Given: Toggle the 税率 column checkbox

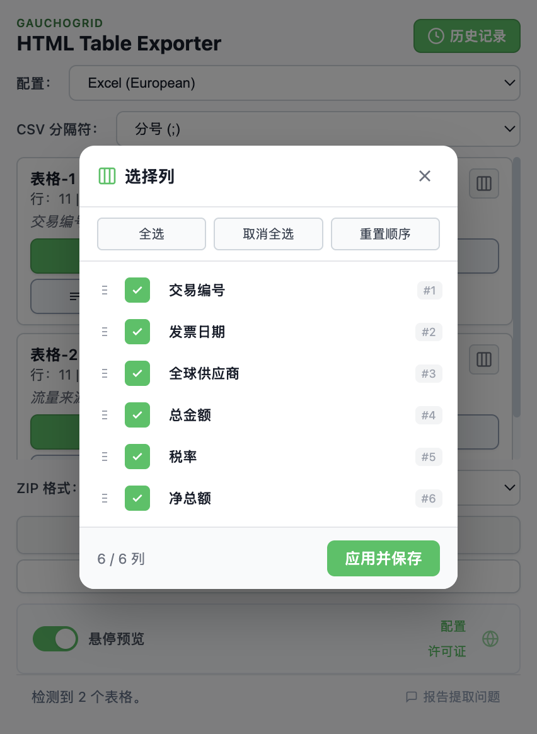Looking at the screenshot, I should (x=137, y=457).
